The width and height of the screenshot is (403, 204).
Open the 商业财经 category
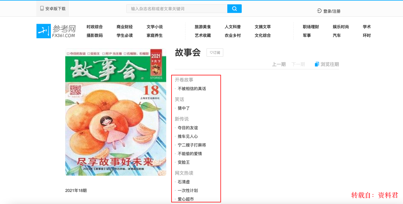point(125,27)
